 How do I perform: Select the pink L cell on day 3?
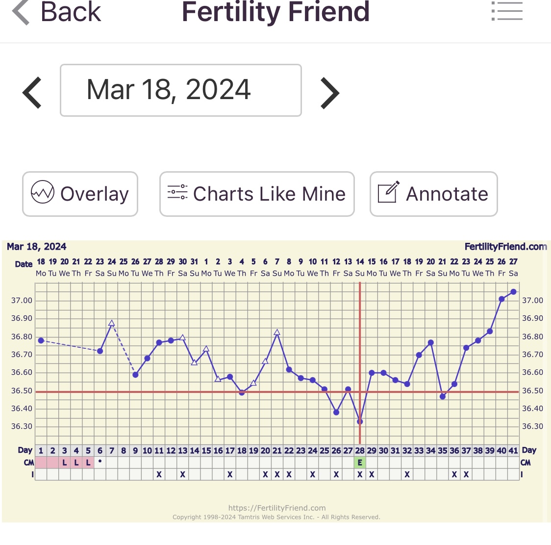coord(65,463)
